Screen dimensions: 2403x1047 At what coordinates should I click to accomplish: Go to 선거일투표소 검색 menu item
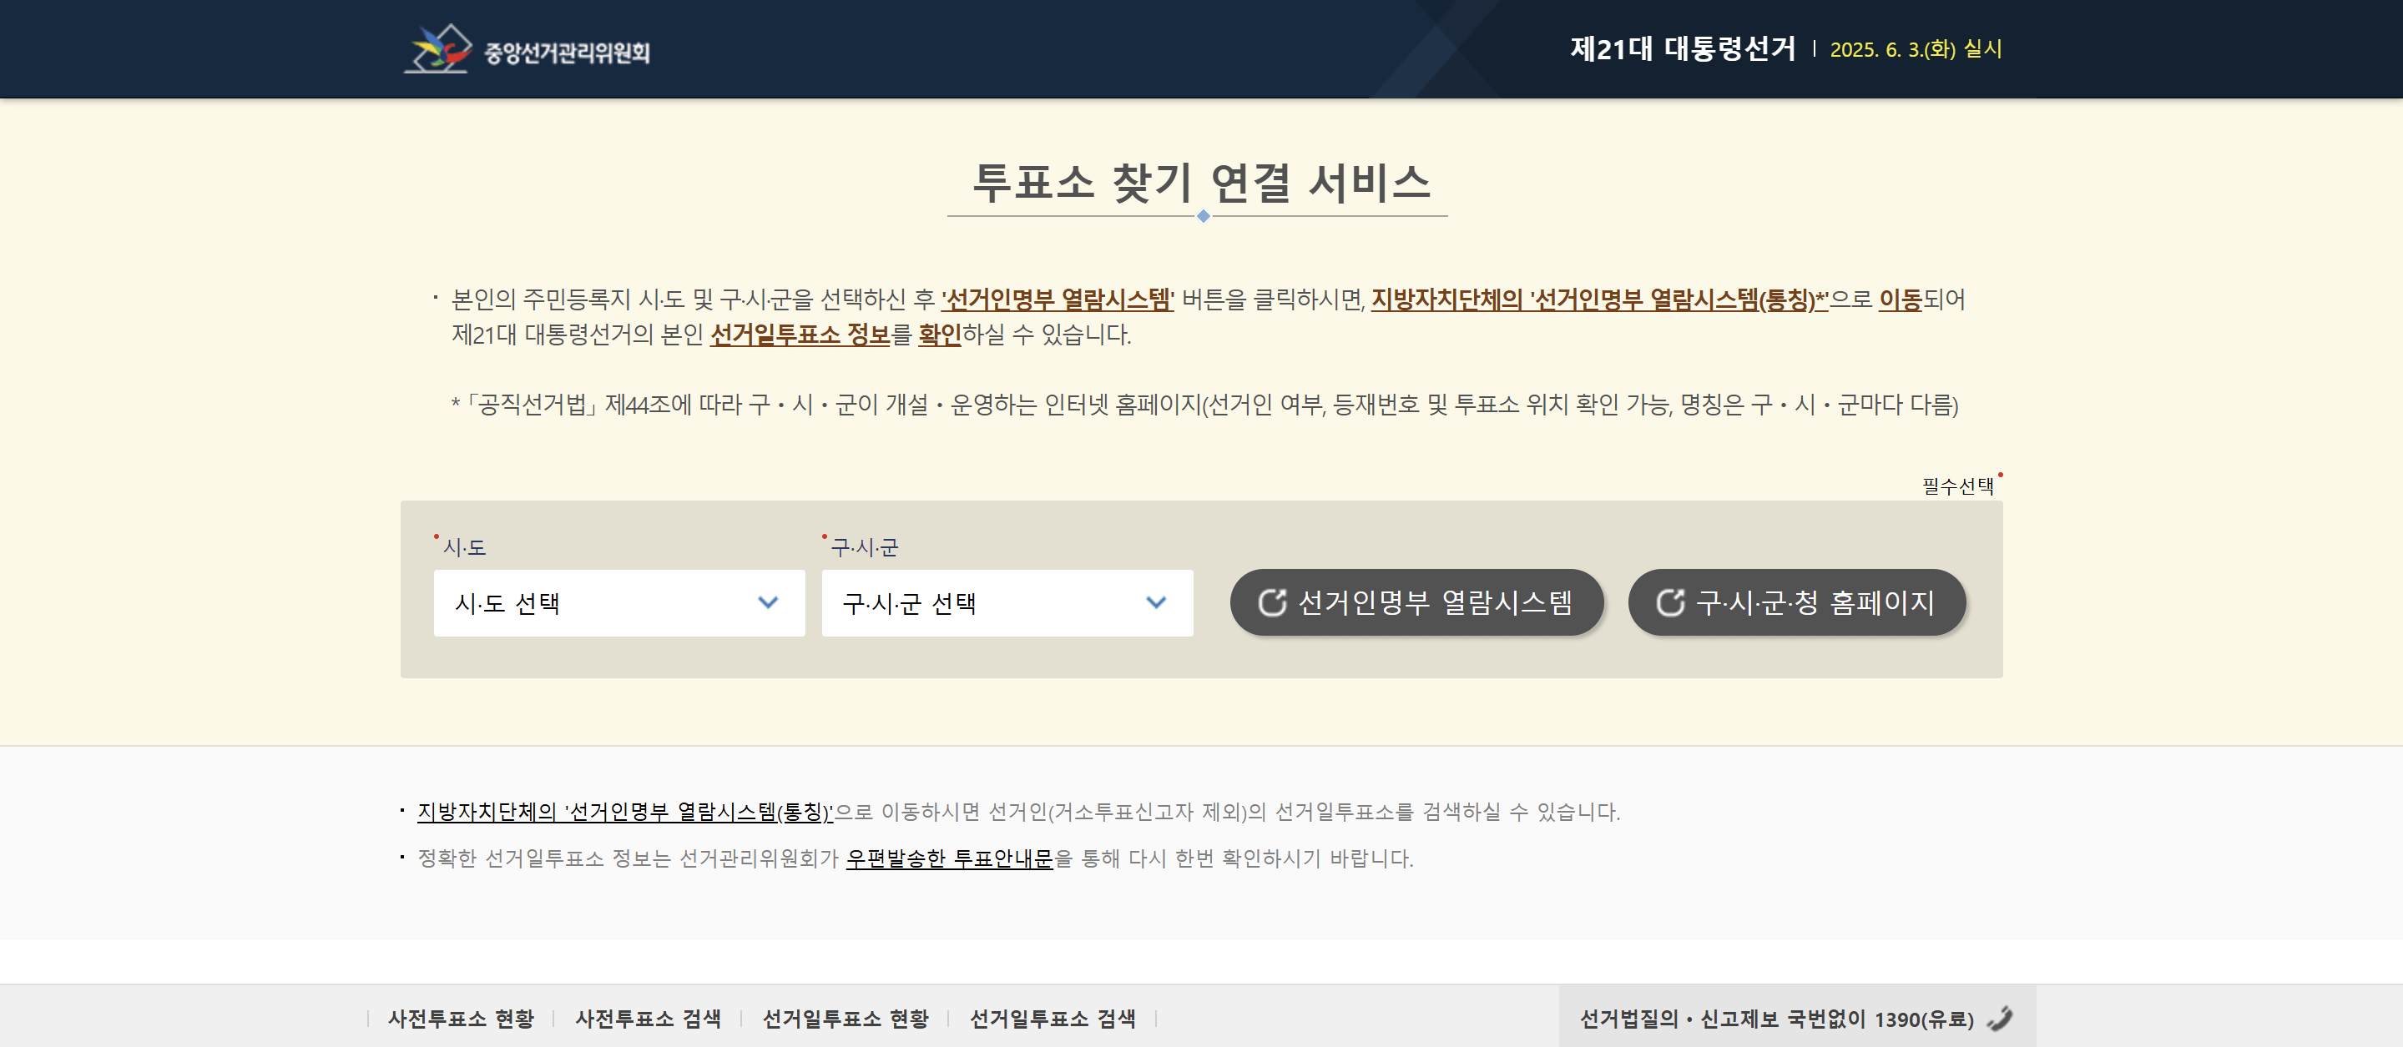1053,1018
